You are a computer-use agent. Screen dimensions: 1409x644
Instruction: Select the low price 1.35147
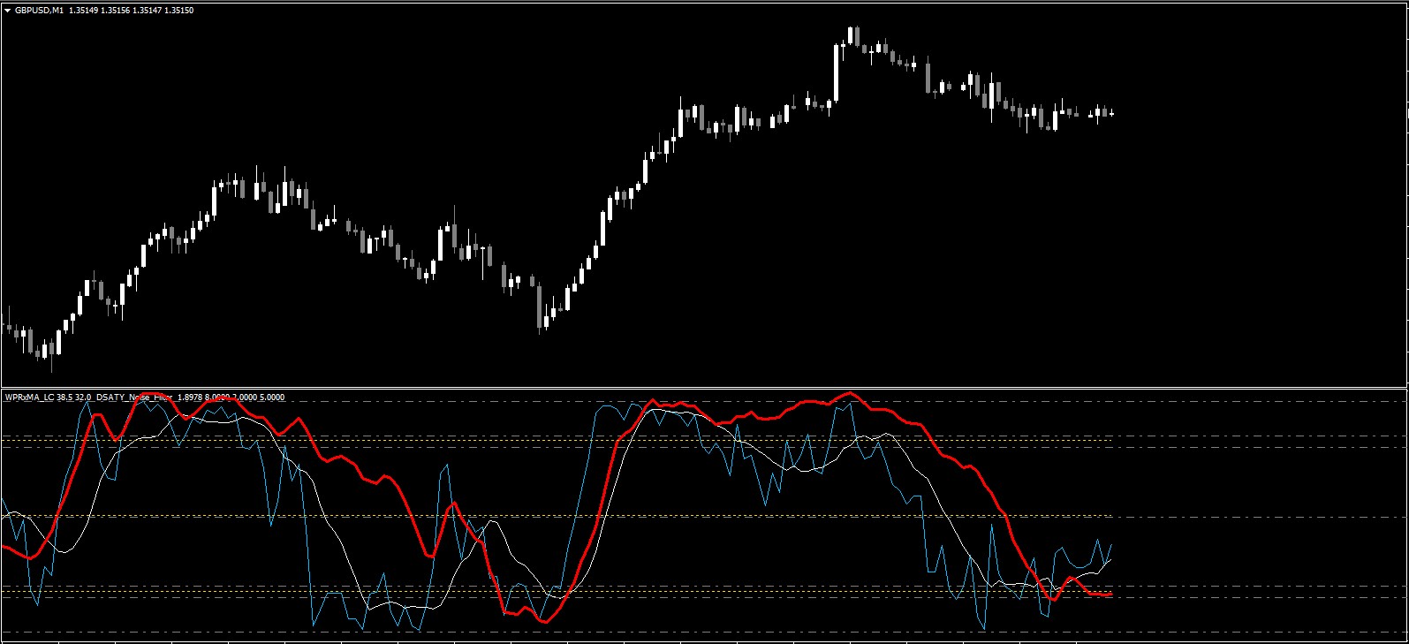point(148,11)
